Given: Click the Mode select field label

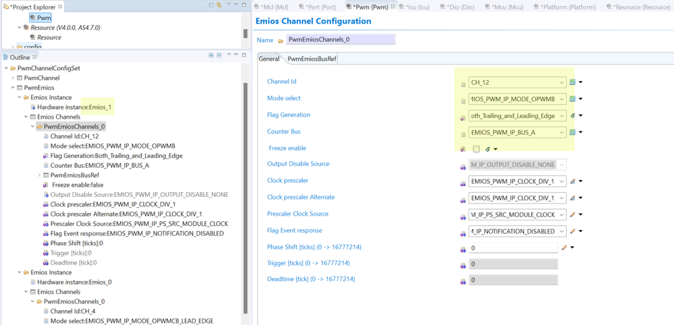Looking at the screenshot, I should pos(284,98).
